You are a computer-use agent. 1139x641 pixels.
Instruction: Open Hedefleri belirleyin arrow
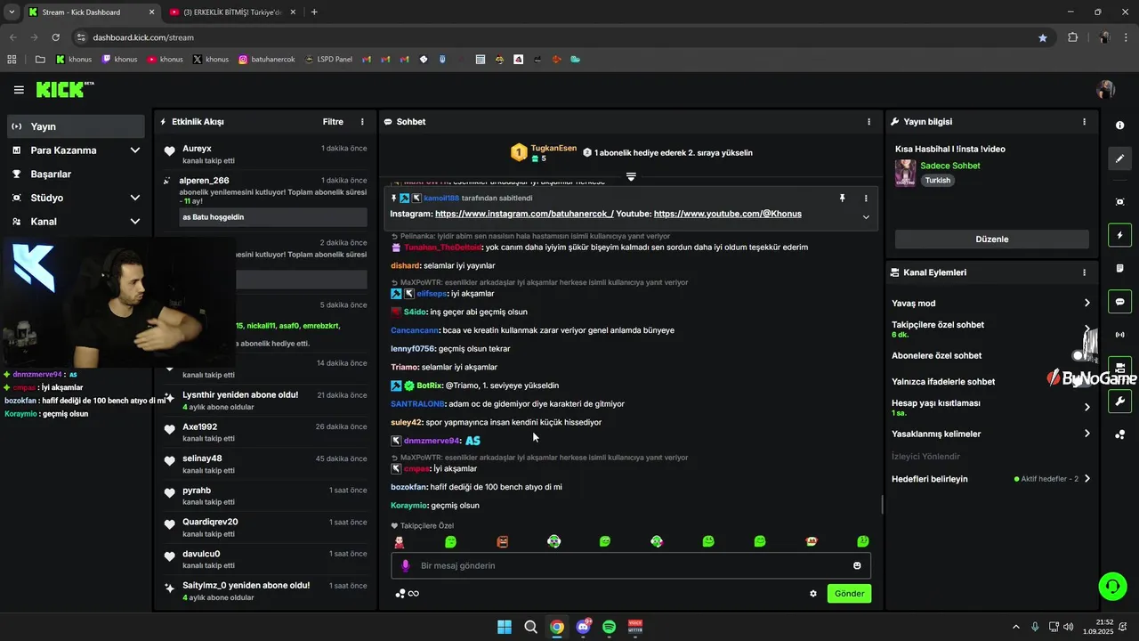coord(1086,479)
